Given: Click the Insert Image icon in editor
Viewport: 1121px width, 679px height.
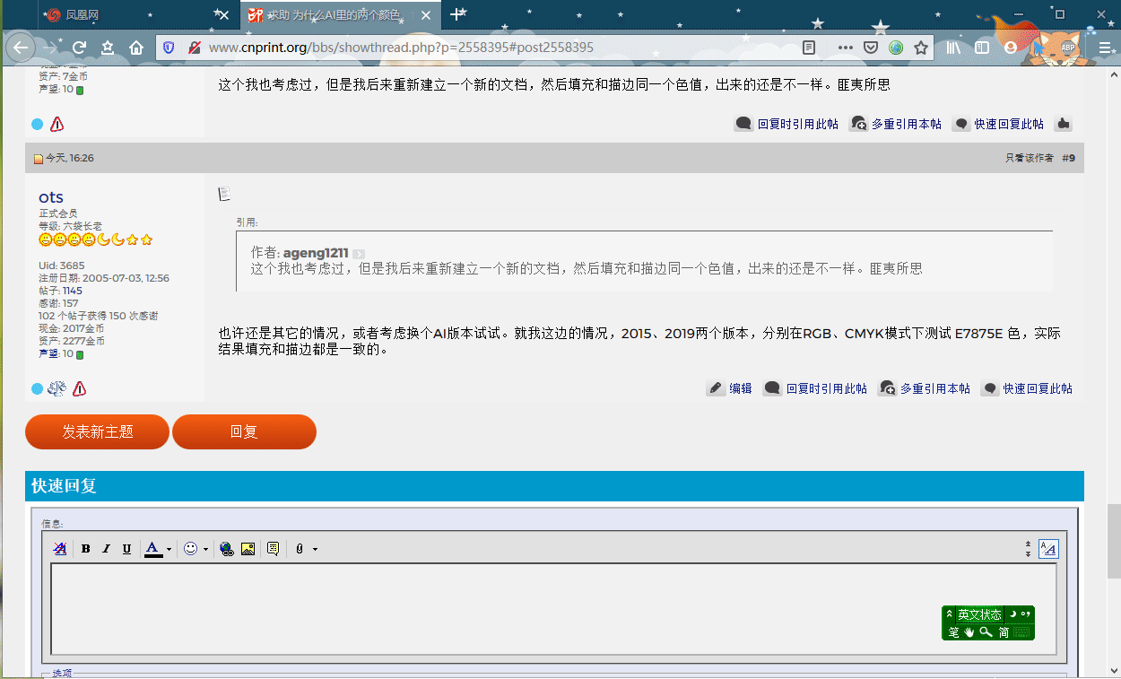Looking at the screenshot, I should pos(248,549).
